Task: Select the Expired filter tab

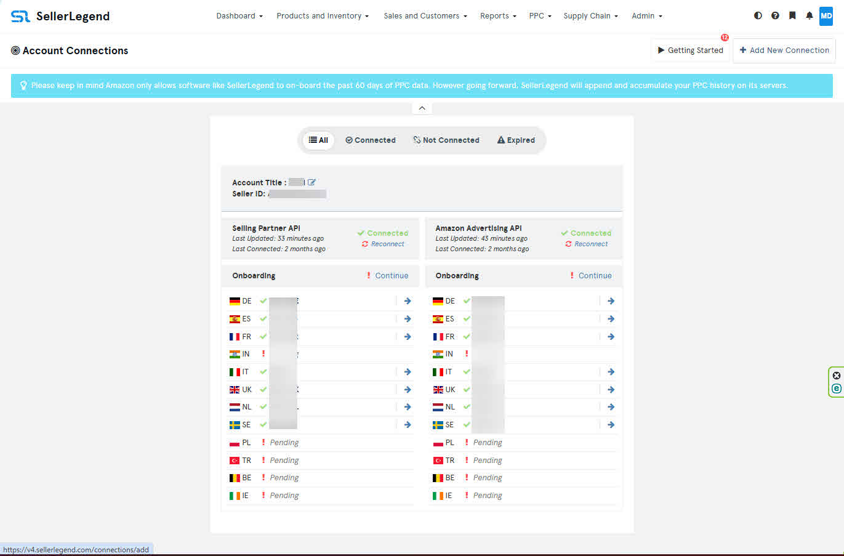Action: (516, 140)
